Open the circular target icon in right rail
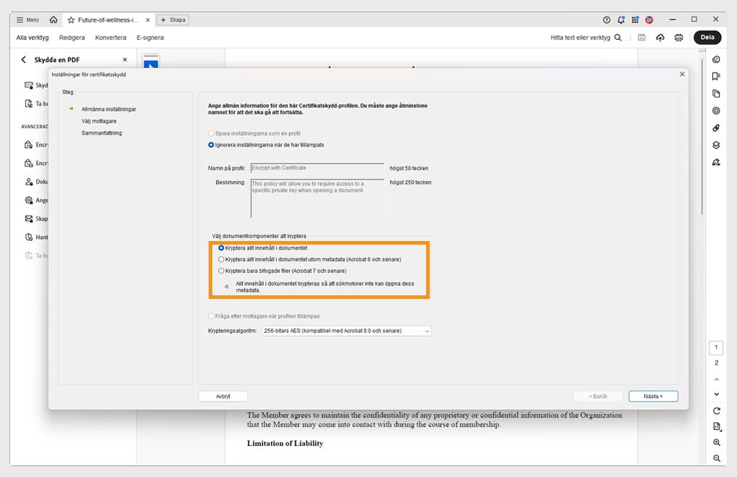Image resolution: width=737 pixels, height=477 pixels. point(716,111)
